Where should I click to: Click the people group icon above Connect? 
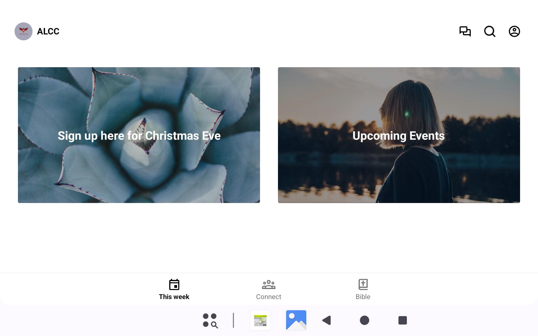268,284
